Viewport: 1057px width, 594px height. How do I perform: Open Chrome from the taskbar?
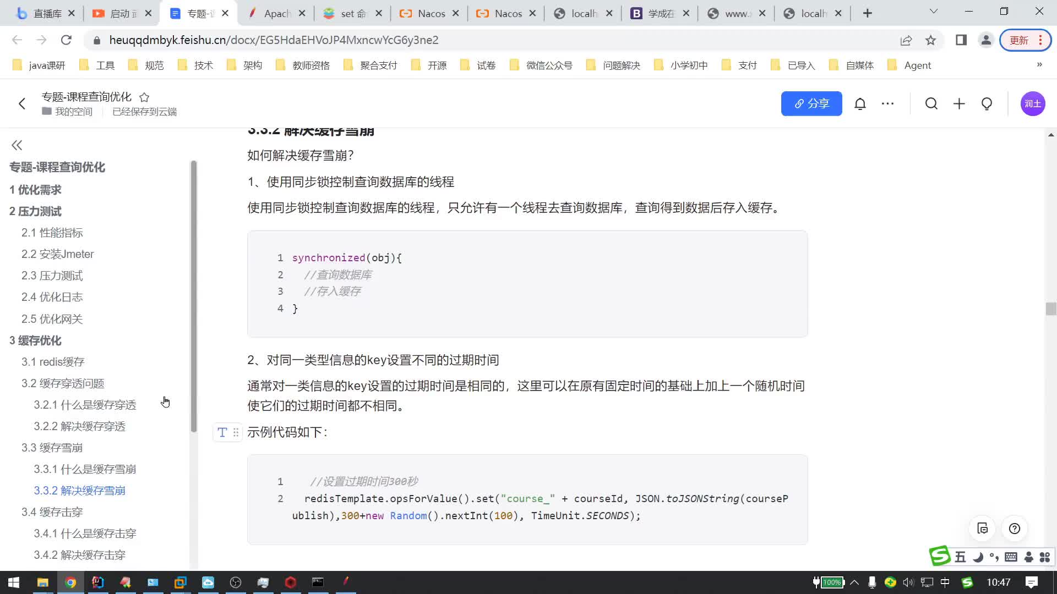70,582
